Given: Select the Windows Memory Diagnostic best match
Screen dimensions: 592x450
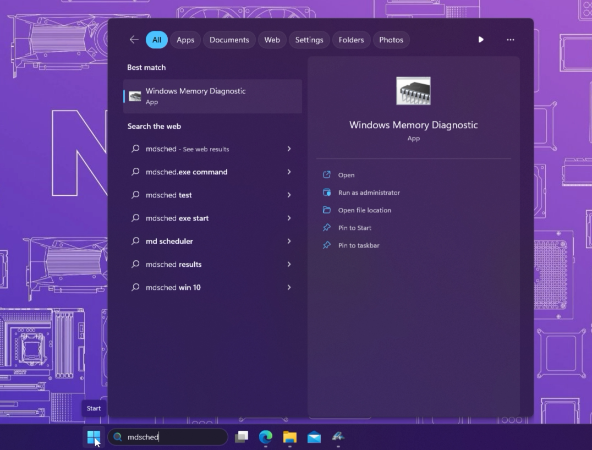Looking at the screenshot, I should pyautogui.click(x=212, y=96).
